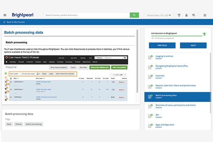
Task: Click Add or remove from channels
Action: tap(65, 74)
